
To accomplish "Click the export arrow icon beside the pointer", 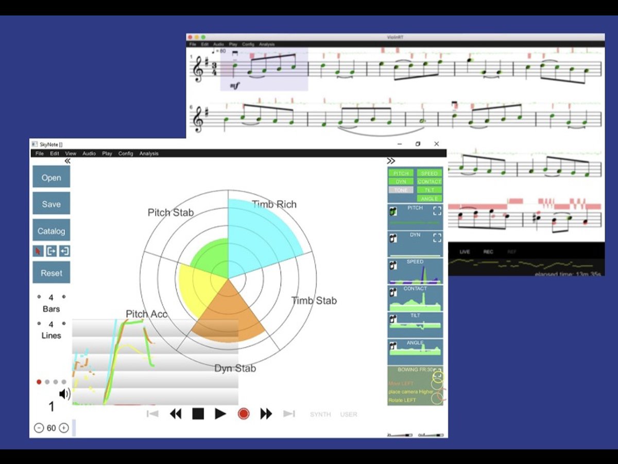I will (51, 251).
